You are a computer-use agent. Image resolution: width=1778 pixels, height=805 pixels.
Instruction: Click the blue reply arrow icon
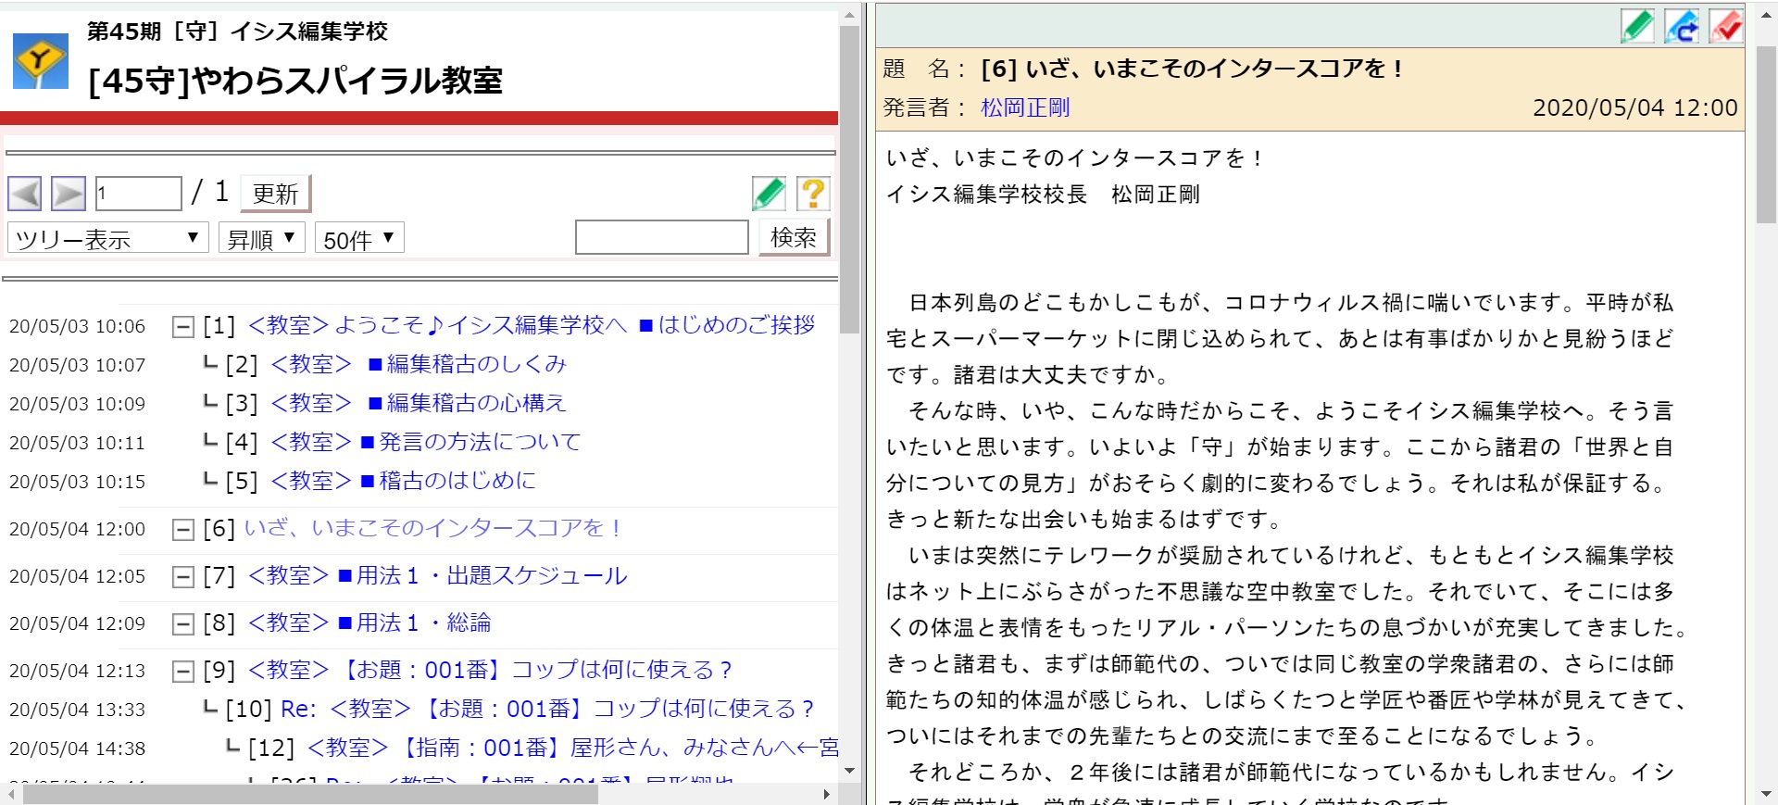1682,26
